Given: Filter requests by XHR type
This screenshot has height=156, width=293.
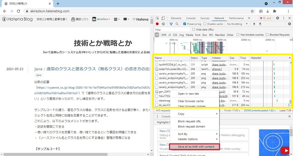Looking at the screenshot, I should point(164,35).
